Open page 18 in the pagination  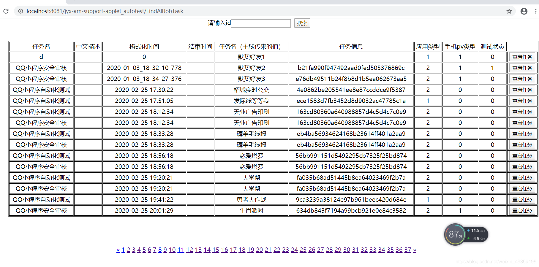coord(242,250)
